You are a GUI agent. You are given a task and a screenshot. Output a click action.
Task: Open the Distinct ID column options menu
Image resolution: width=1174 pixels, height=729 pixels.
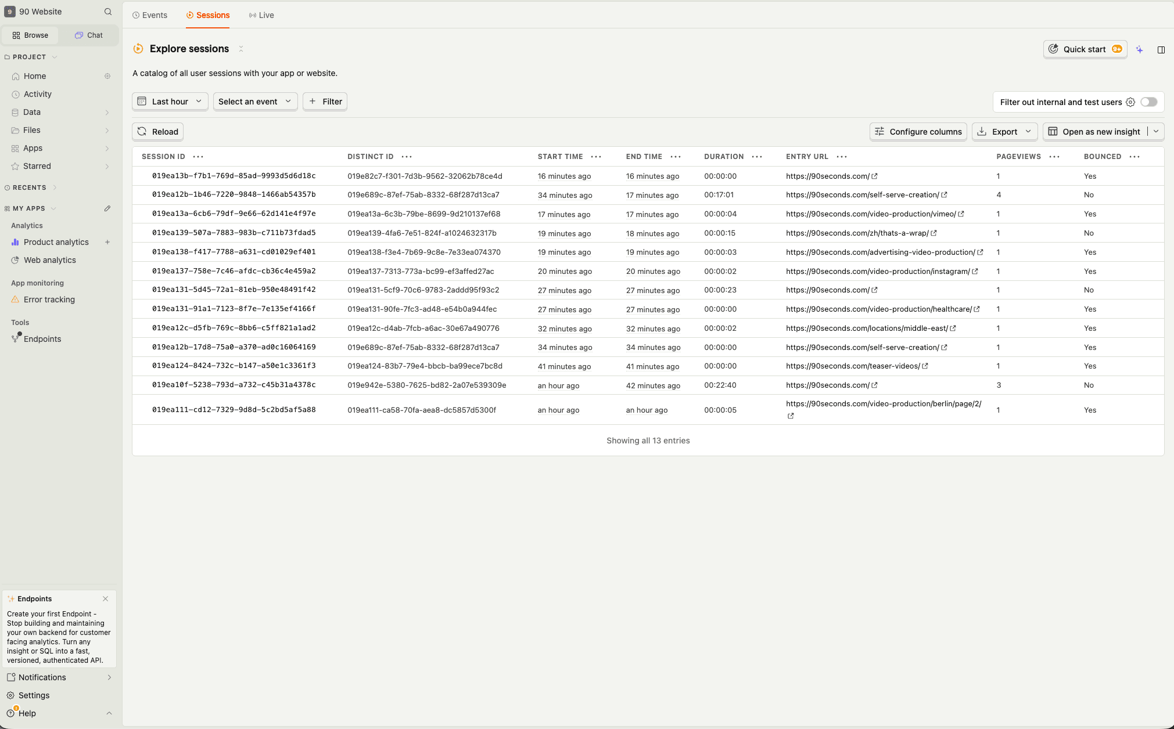tap(407, 157)
